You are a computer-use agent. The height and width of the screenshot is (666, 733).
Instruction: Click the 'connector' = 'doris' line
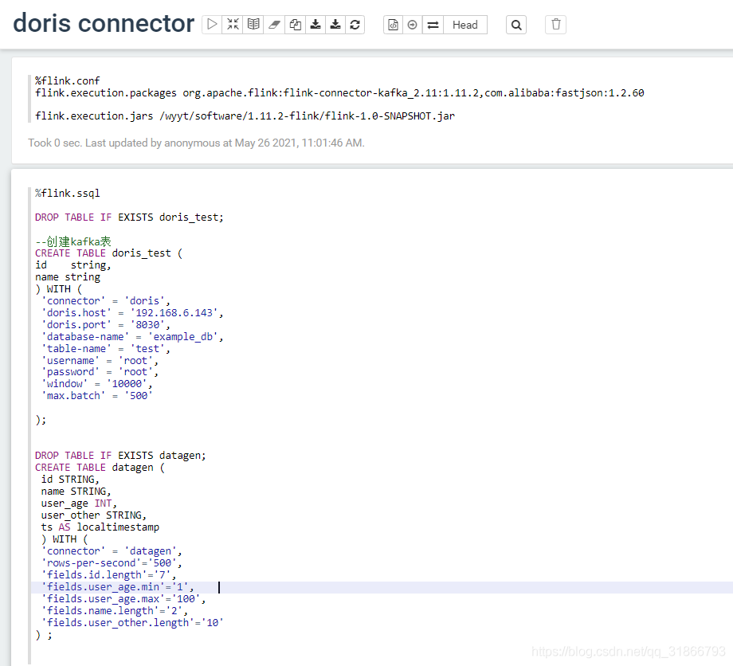click(106, 300)
